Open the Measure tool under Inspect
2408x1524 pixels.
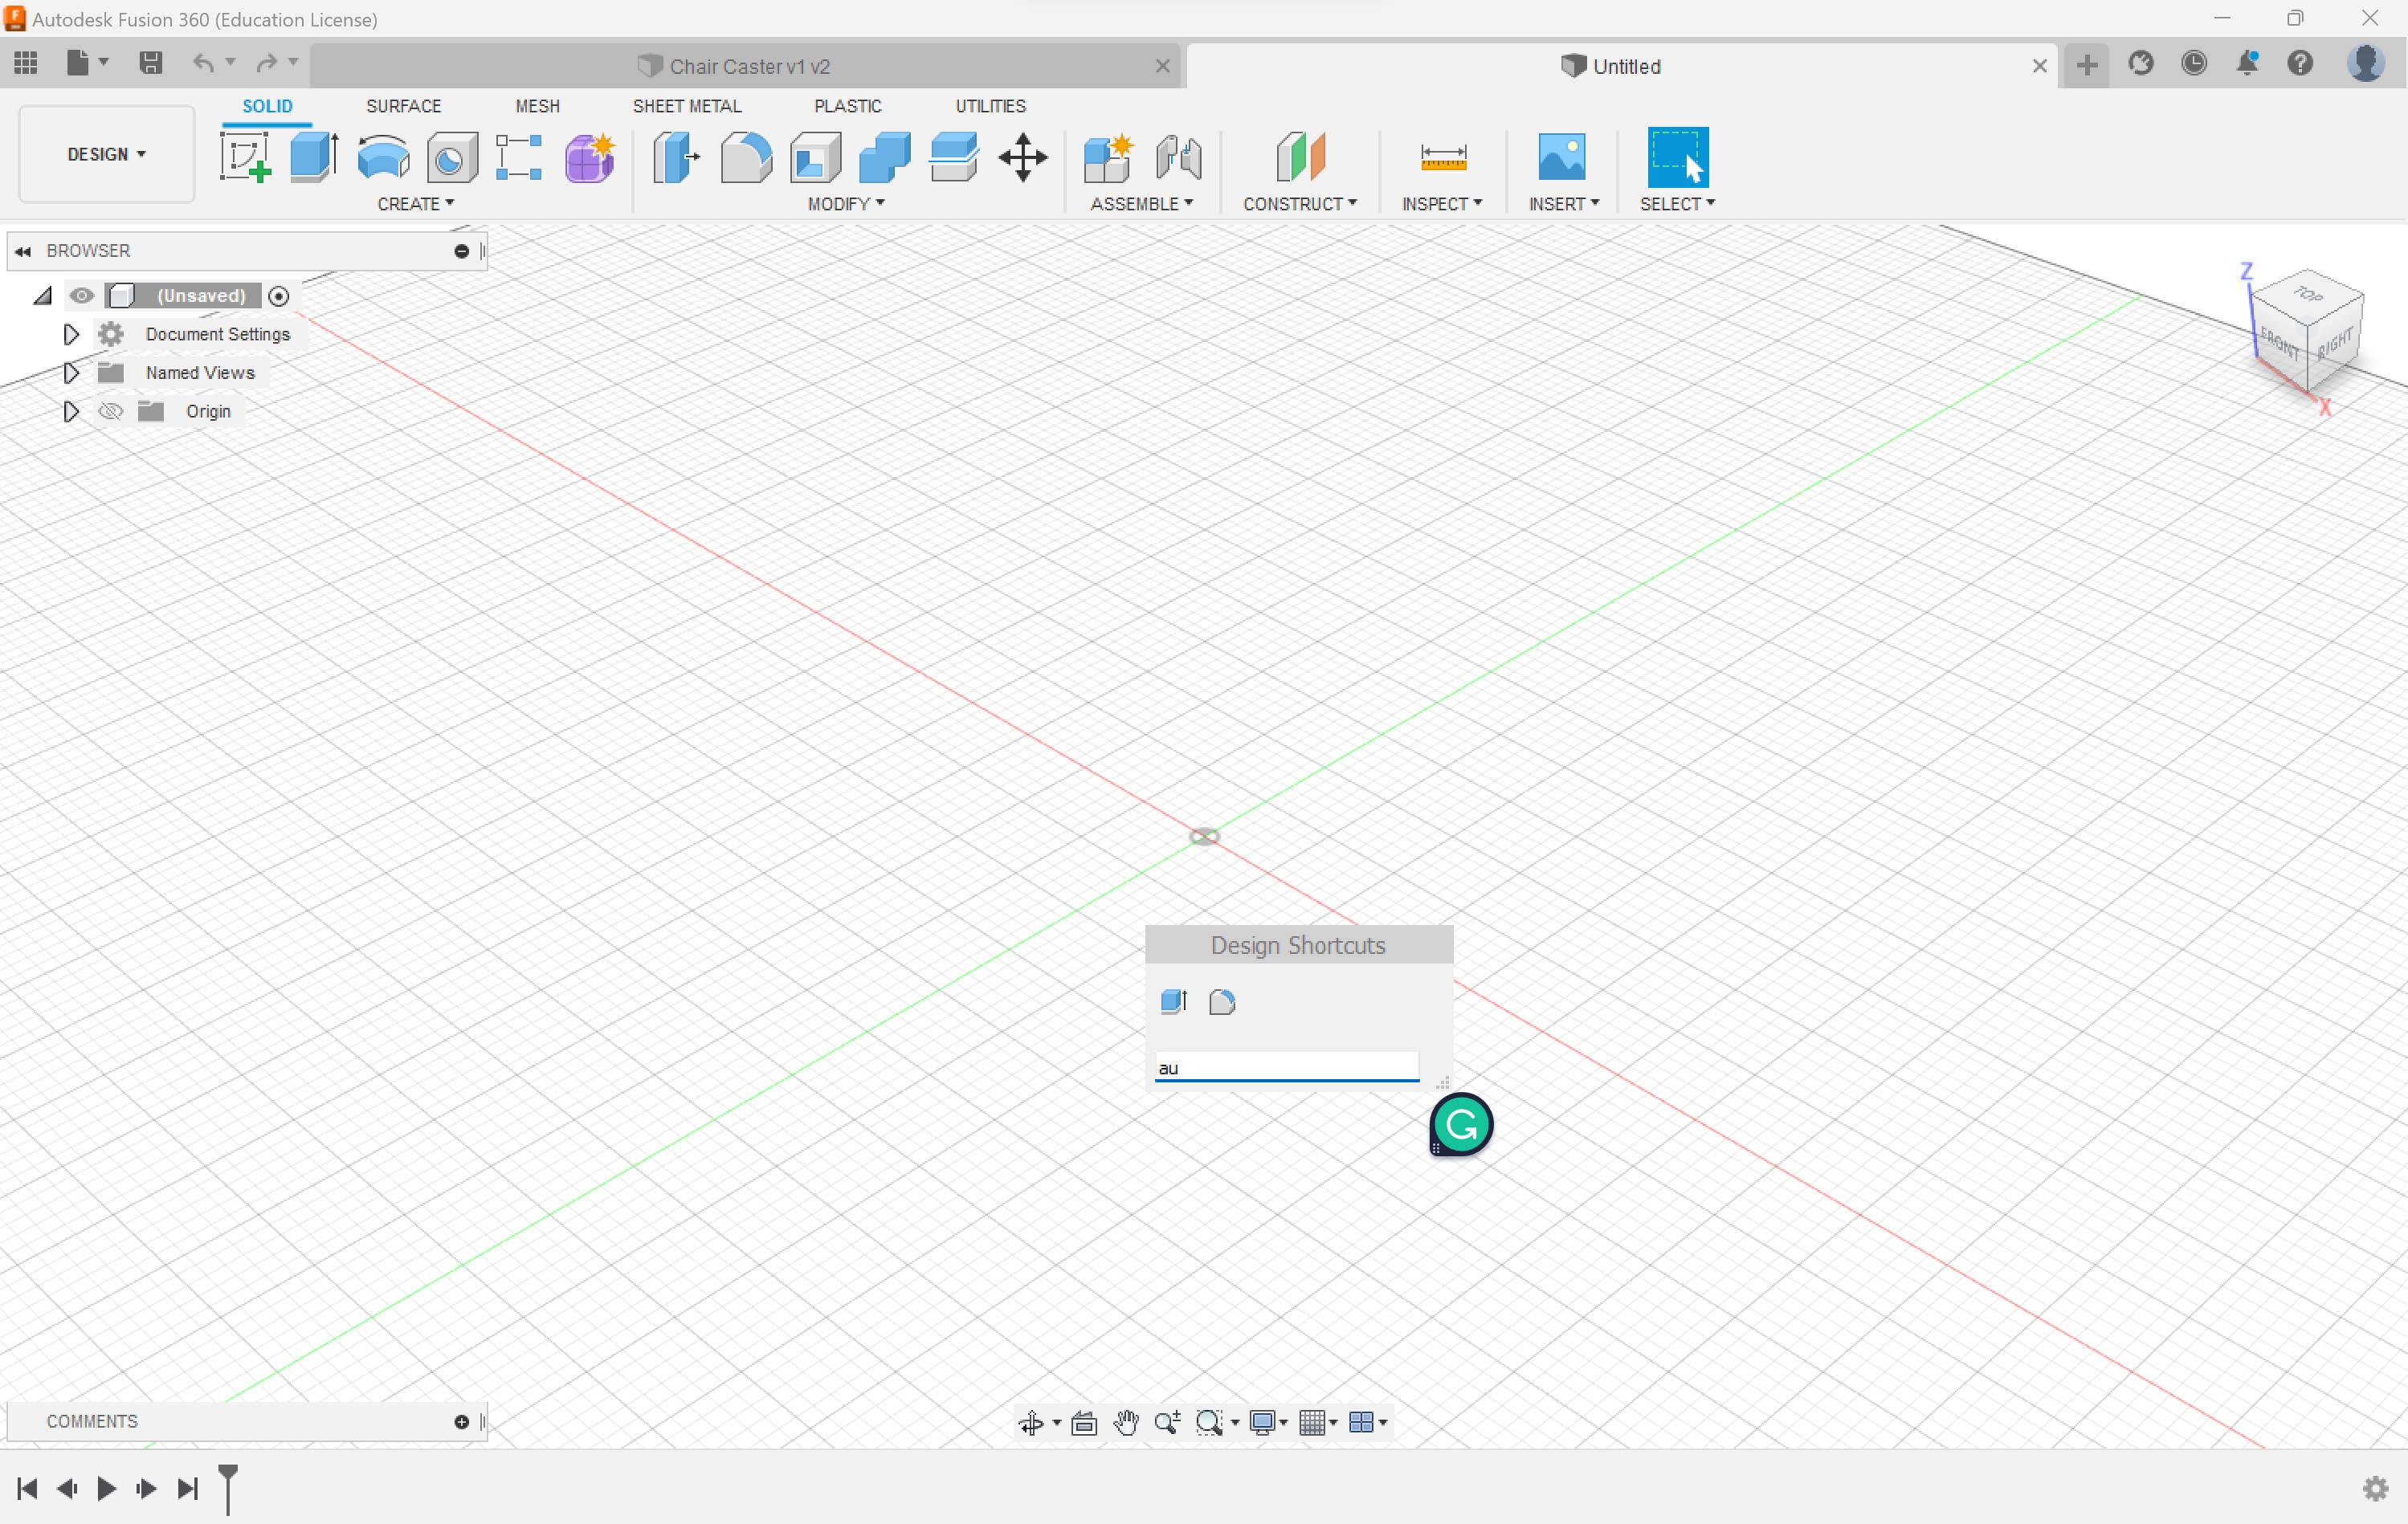1441,157
